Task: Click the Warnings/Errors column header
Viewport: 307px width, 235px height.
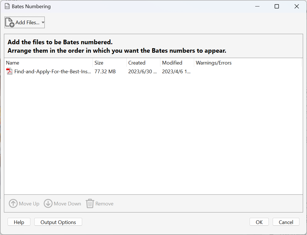Action: 214,63
